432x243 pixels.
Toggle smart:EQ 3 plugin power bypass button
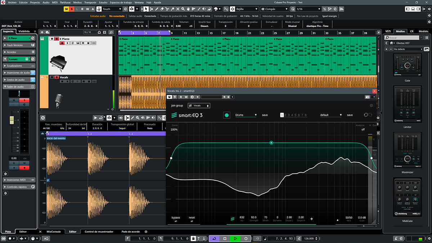pos(169,97)
